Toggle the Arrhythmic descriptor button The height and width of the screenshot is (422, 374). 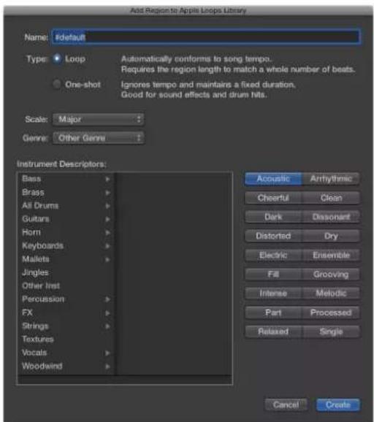pyautogui.click(x=331, y=179)
